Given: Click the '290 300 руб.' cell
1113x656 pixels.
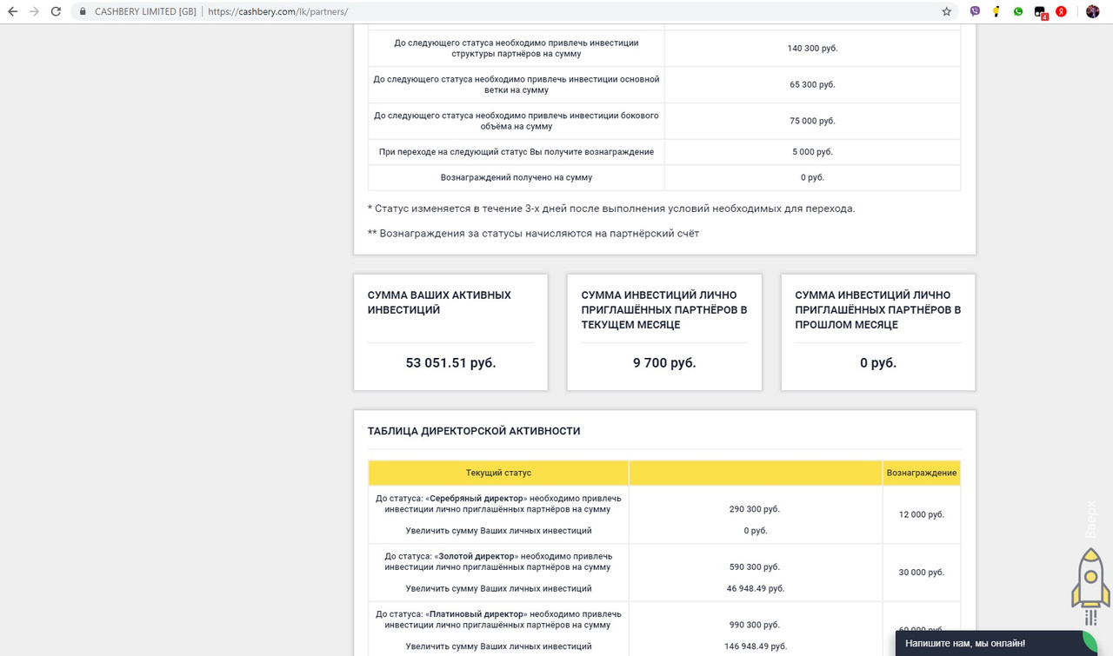Looking at the screenshot, I should click(x=754, y=509).
